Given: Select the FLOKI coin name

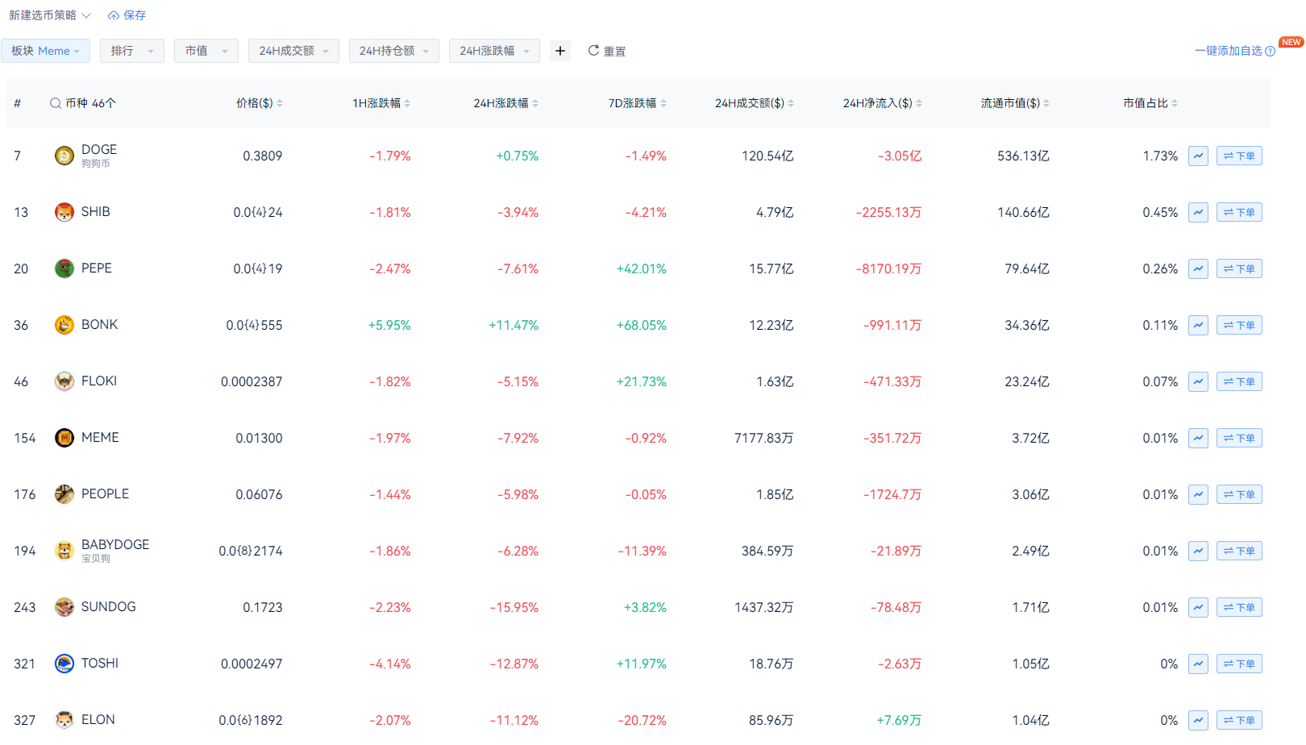Looking at the screenshot, I should coord(99,381).
